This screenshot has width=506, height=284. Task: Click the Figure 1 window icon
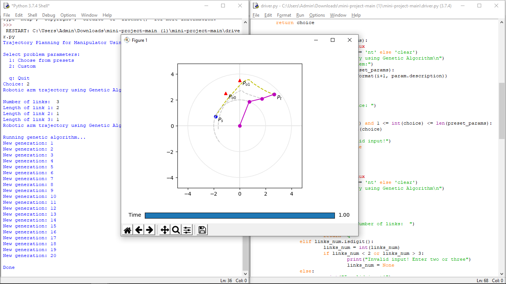(x=127, y=40)
